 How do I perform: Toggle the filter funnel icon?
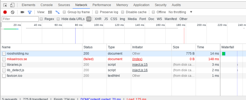click(x=30, y=12)
